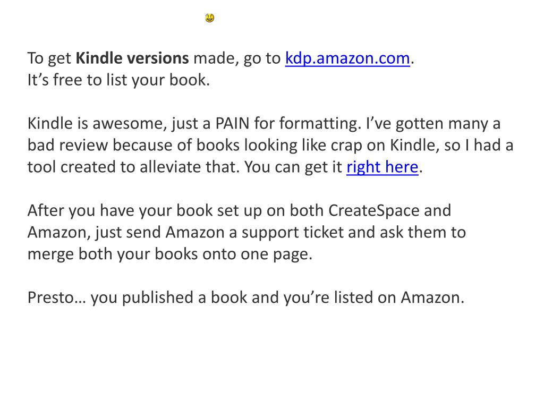Open the kdp.amazon.com link
The image size is (544, 408).
pyautogui.click(x=347, y=58)
